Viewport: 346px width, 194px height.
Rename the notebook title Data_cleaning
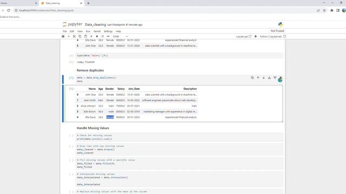[x=95, y=25]
